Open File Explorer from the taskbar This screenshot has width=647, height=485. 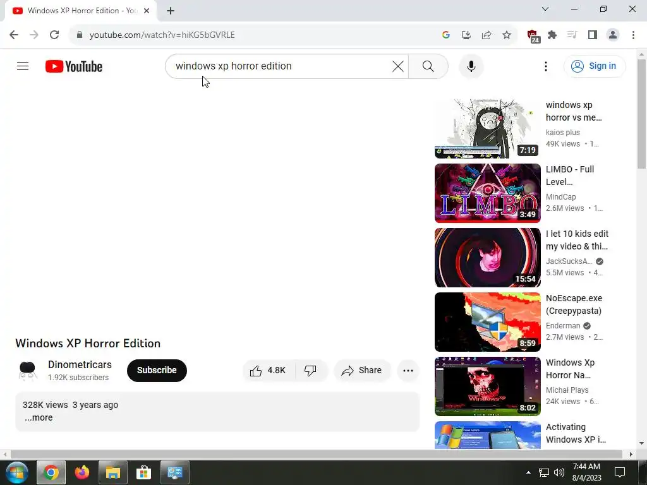[112, 472]
